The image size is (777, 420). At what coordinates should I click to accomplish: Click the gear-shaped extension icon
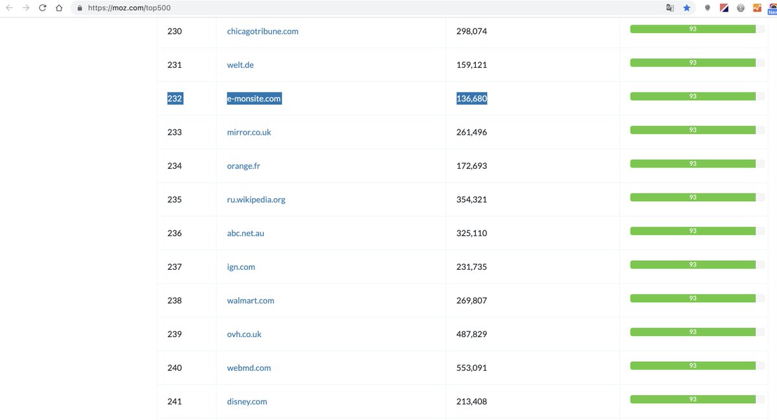pos(740,7)
